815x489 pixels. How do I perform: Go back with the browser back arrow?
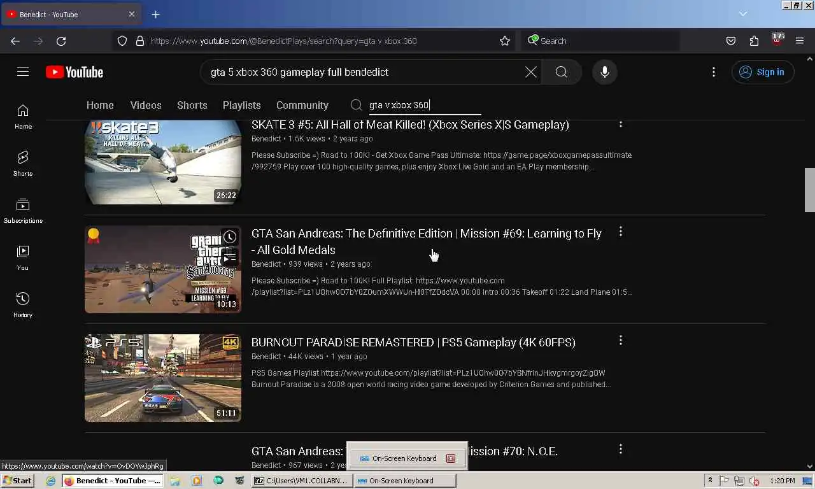15,41
